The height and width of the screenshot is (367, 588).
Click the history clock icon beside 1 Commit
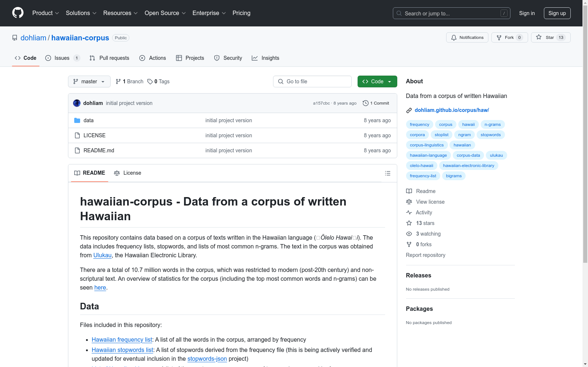pyautogui.click(x=366, y=103)
